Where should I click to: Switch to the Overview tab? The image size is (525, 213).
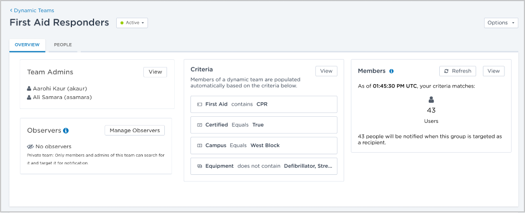[x=27, y=45]
